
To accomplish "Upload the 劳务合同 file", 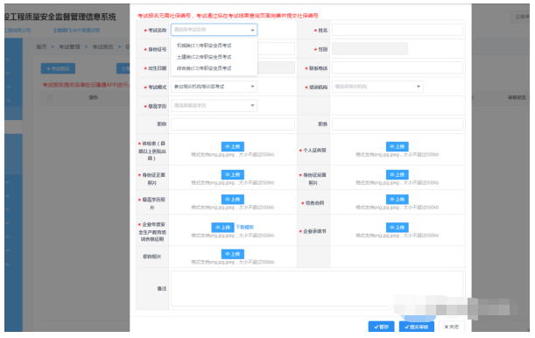I will [x=398, y=199].
